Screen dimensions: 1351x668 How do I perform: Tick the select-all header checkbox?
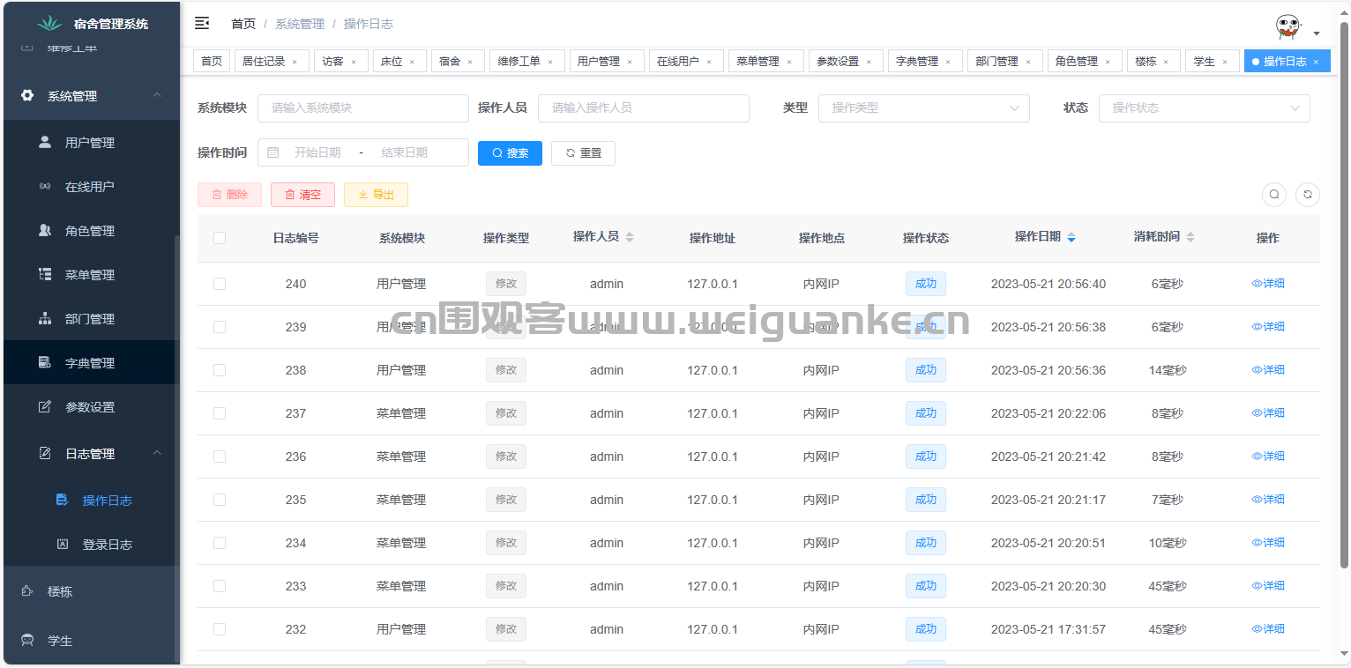(x=220, y=238)
